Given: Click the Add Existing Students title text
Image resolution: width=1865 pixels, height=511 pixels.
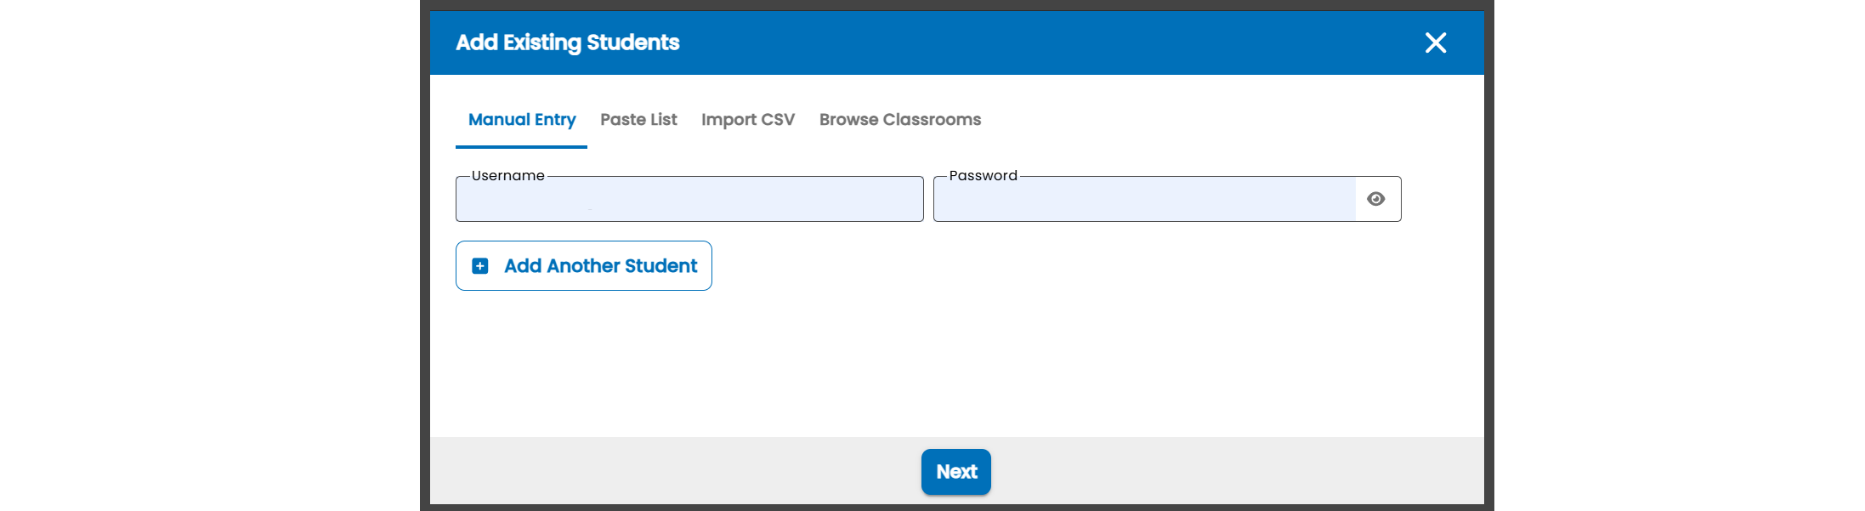Looking at the screenshot, I should [568, 43].
